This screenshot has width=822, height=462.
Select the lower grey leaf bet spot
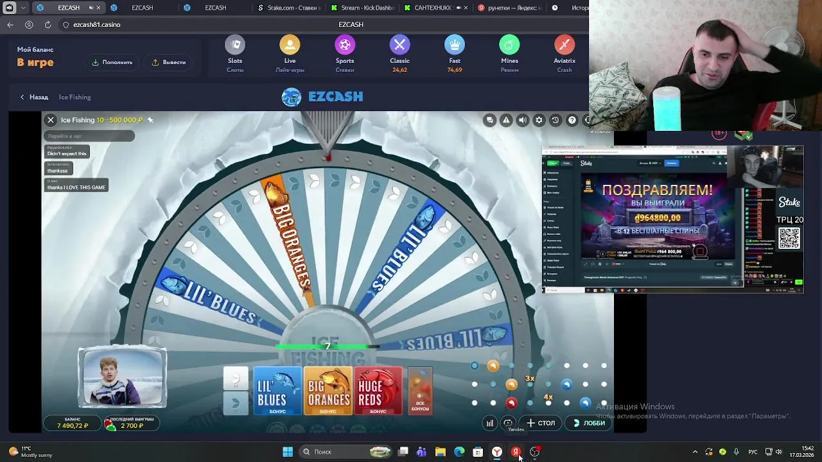click(236, 403)
